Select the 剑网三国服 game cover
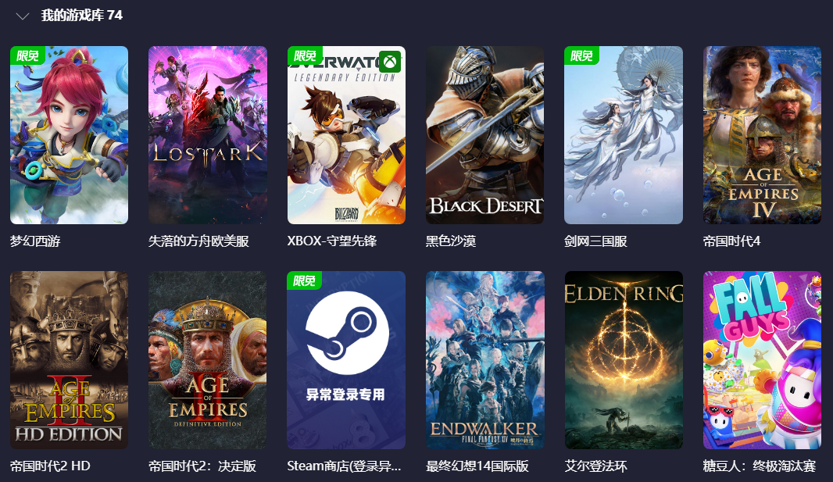The height and width of the screenshot is (482, 833). point(624,135)
